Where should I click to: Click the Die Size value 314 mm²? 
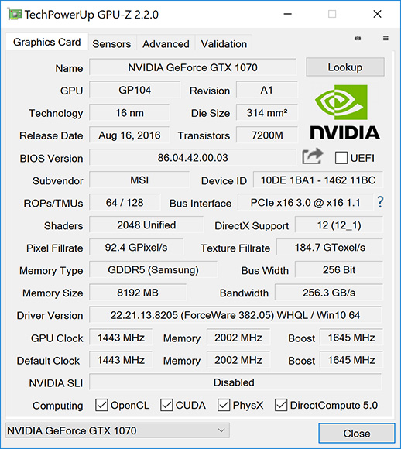266,112
